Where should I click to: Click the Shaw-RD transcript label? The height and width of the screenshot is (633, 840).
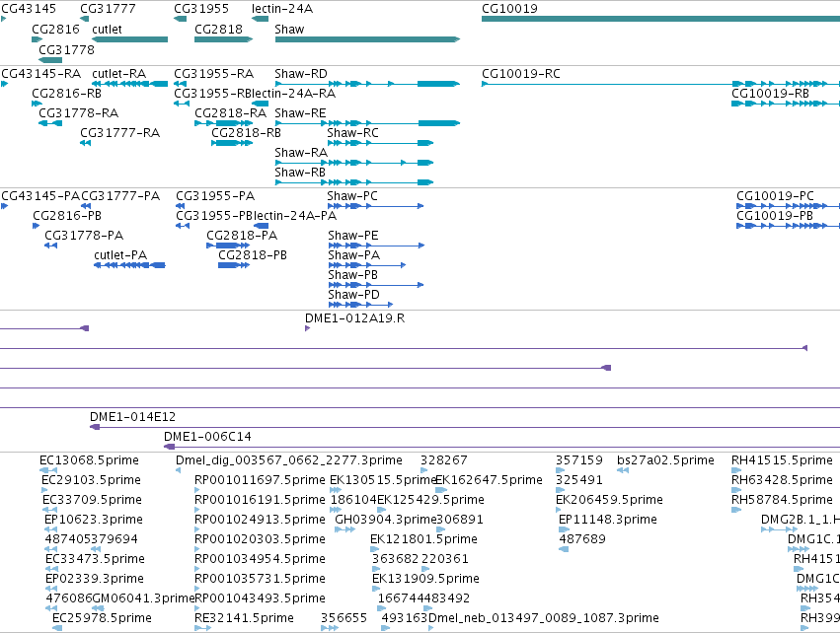tap(301, 73)
